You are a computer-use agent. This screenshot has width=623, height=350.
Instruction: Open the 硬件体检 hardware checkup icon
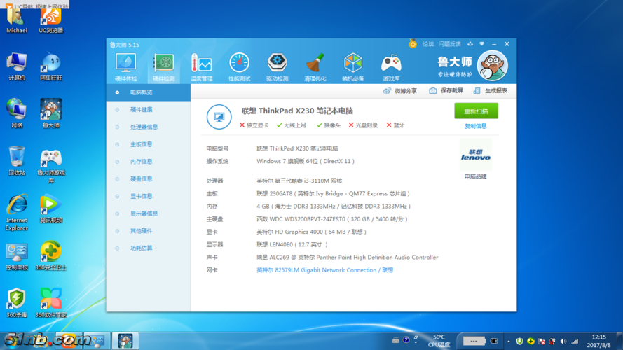pos(125,66)
